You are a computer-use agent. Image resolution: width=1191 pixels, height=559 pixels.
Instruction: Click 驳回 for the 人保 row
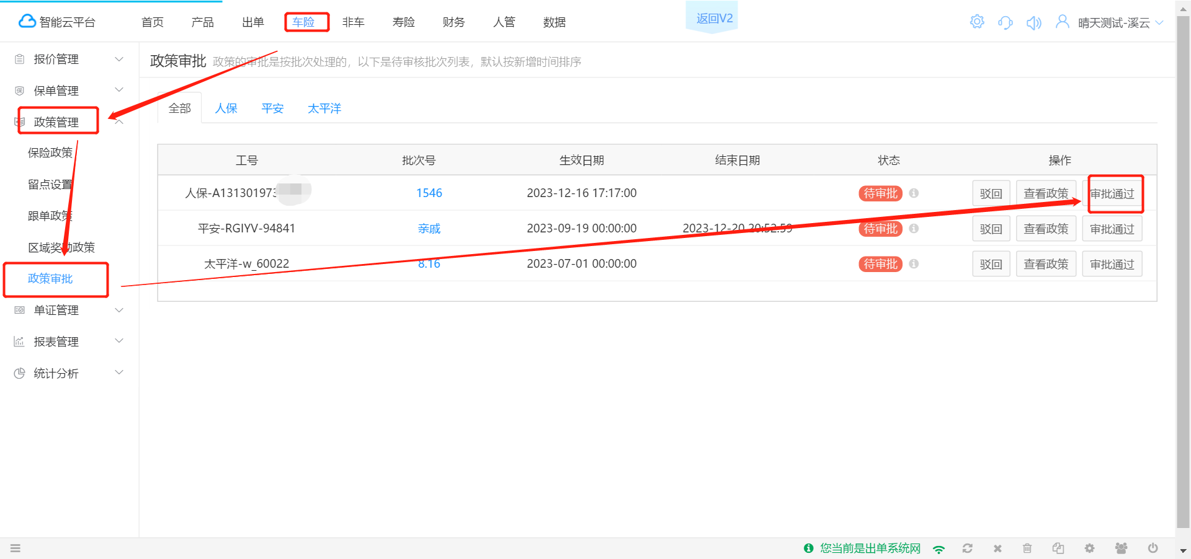991,193
